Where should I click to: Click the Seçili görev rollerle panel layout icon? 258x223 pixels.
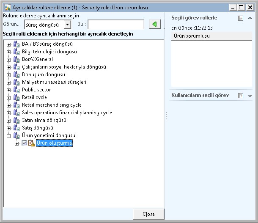(241, 18)
